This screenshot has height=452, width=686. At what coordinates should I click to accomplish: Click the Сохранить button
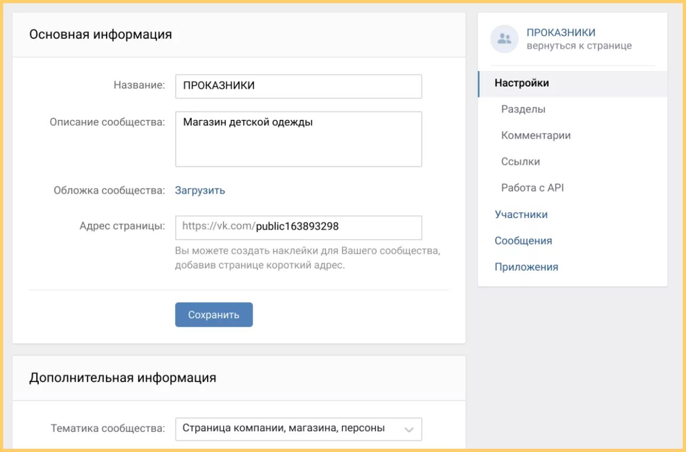click(x=213, y=314)
